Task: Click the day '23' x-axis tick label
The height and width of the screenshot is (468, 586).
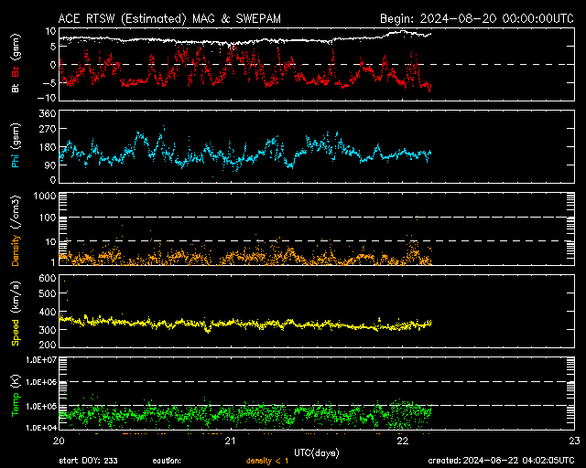Action: (574, 441)
